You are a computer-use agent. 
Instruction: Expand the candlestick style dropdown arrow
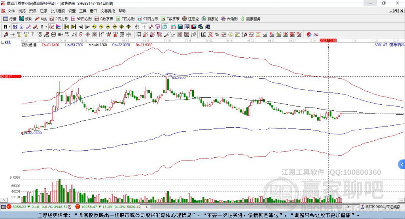[46, 27]
